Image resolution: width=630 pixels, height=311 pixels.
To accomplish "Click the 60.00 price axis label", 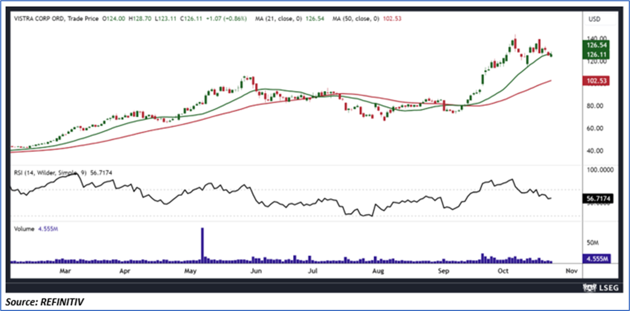I will click(594, 128).
